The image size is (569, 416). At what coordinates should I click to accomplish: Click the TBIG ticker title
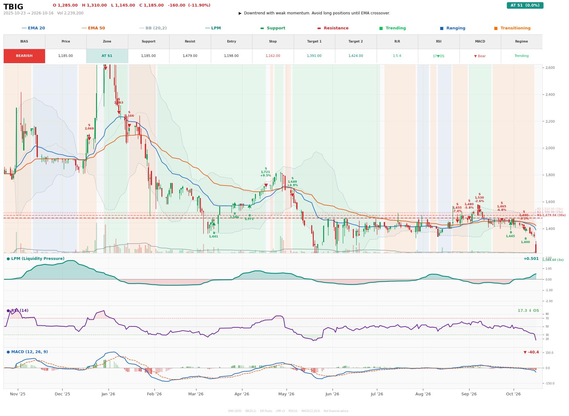[x=13, y=7]
